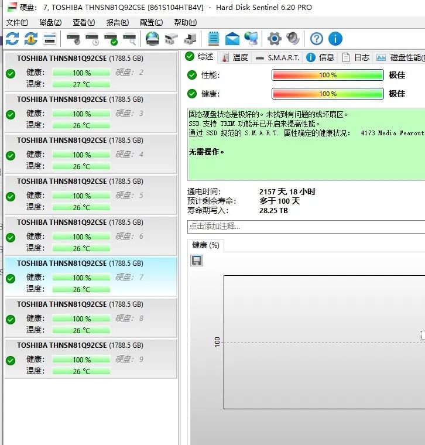Viewport: 425px width, 445px height.
Task: Click the disk with clock icon
Action: coord(92,39)
